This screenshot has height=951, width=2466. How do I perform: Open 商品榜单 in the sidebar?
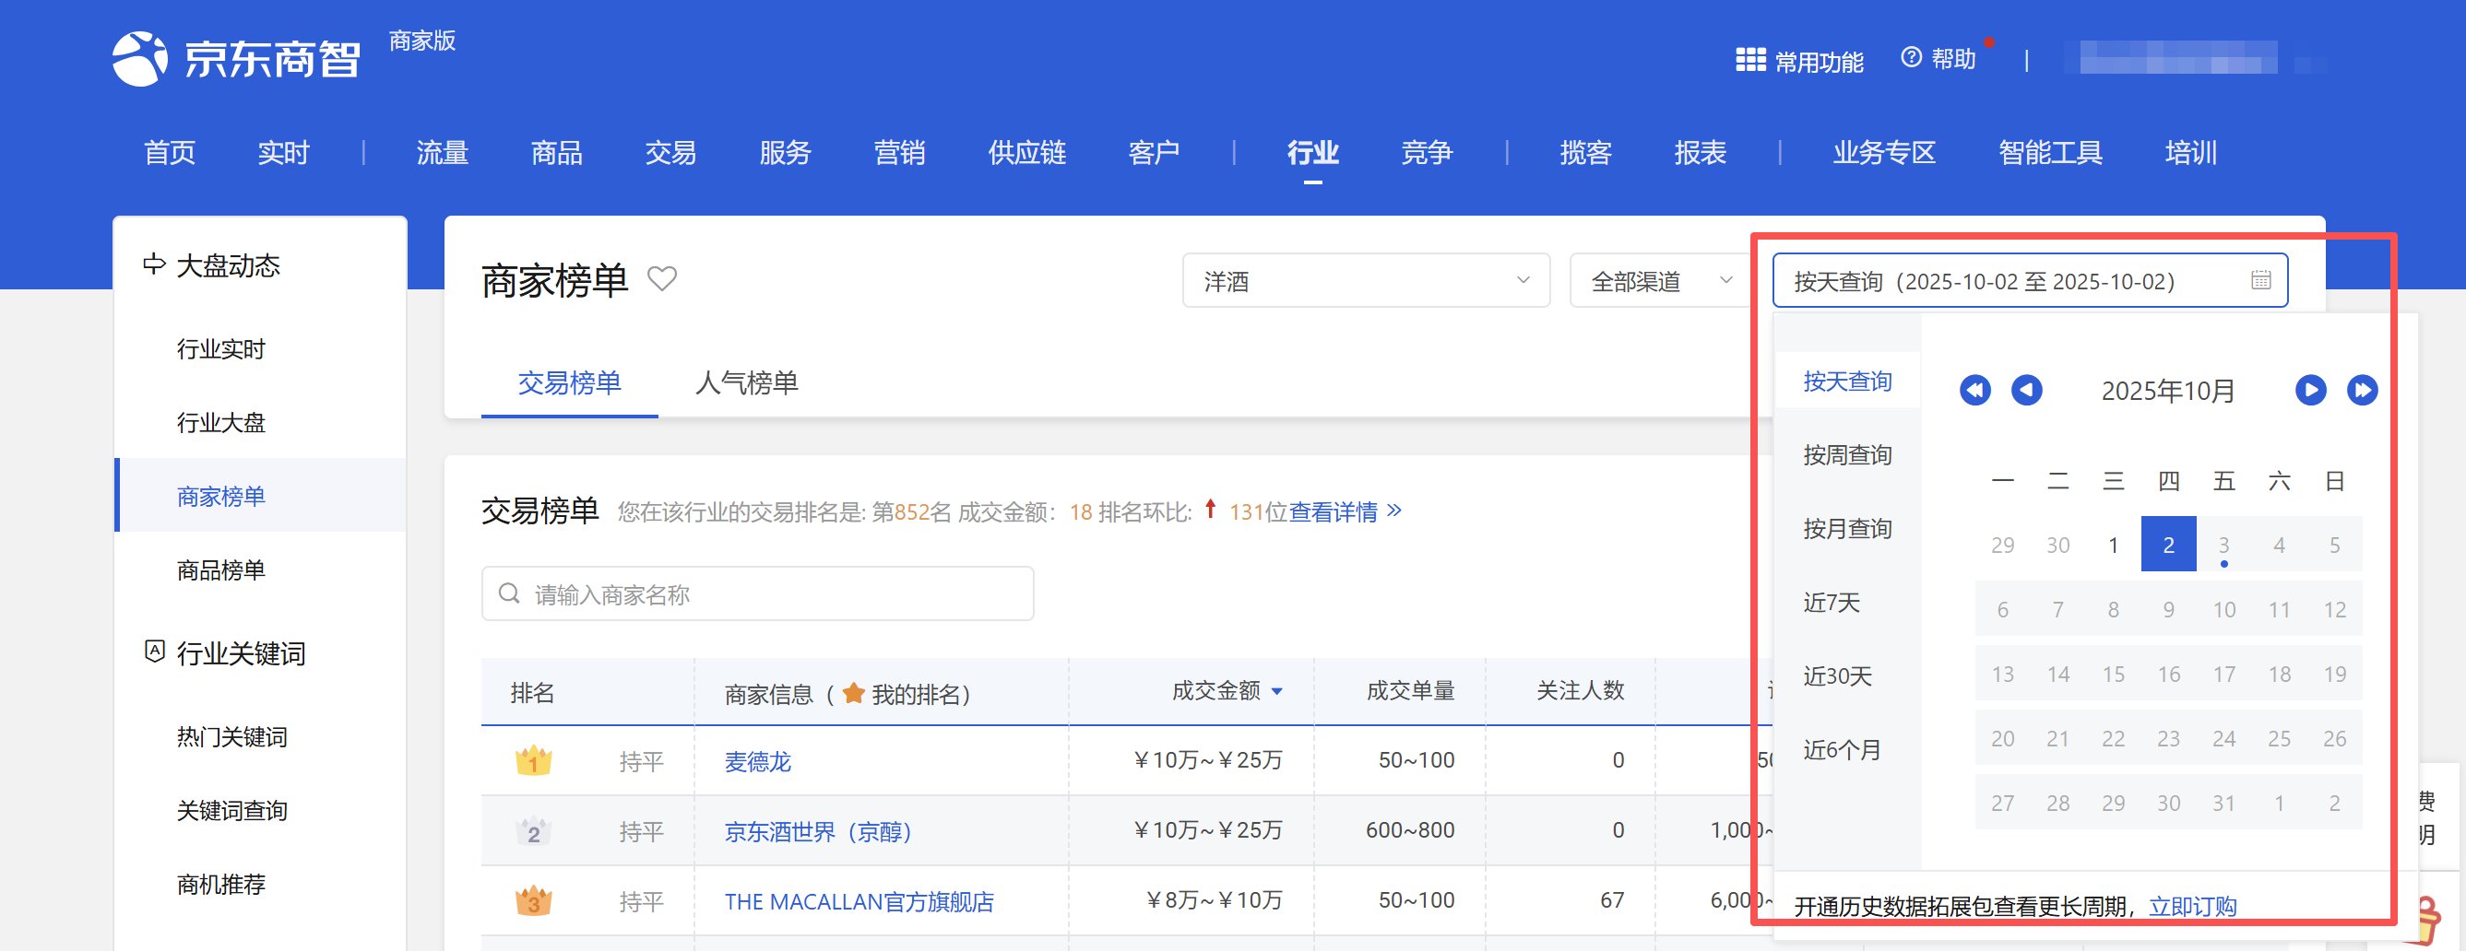pos(221,570)
